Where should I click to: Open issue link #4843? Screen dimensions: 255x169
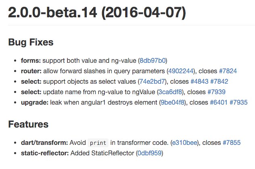pyautogui.click(x=199, y=81)
